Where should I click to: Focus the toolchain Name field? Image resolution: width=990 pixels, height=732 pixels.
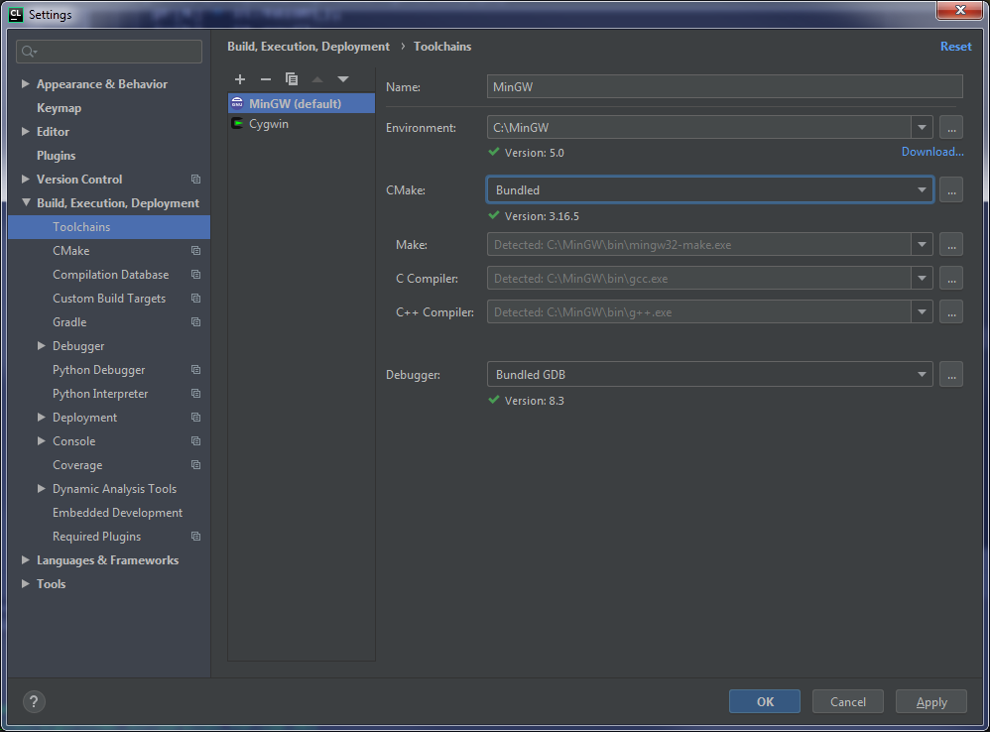point(724,86)
